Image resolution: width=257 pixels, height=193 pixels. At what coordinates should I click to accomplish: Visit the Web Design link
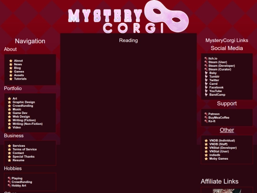click(x=21, y=117)
